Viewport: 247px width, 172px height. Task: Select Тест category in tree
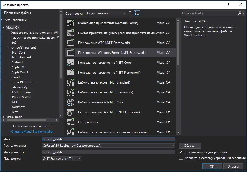14,112
